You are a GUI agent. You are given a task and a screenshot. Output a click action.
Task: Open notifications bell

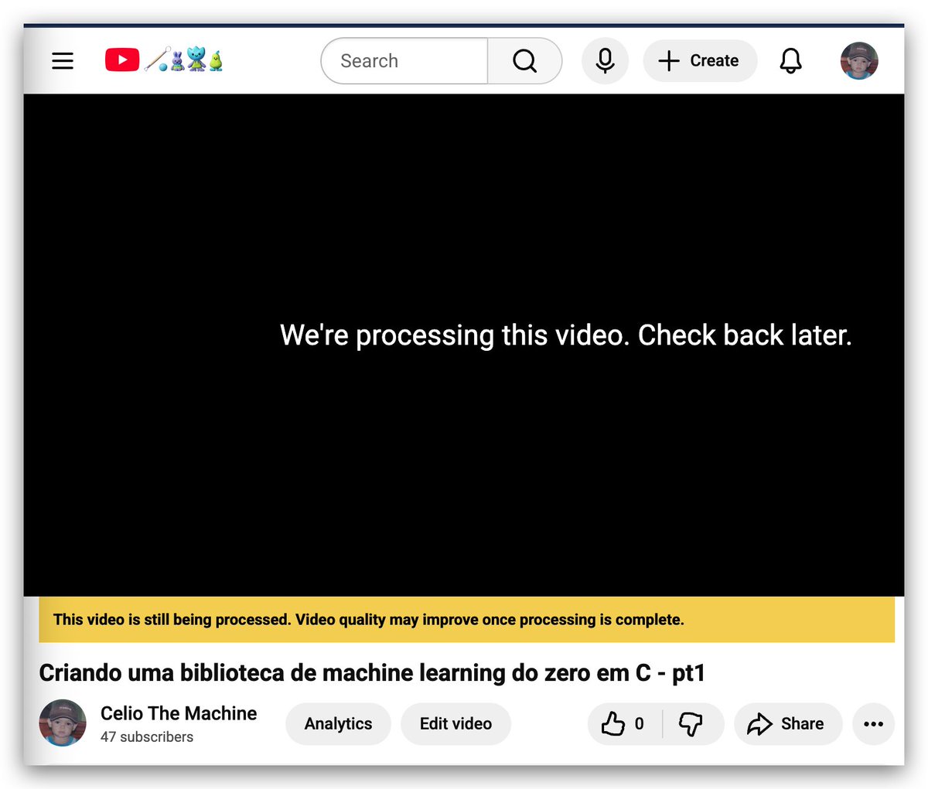click(x=790, y=61)
